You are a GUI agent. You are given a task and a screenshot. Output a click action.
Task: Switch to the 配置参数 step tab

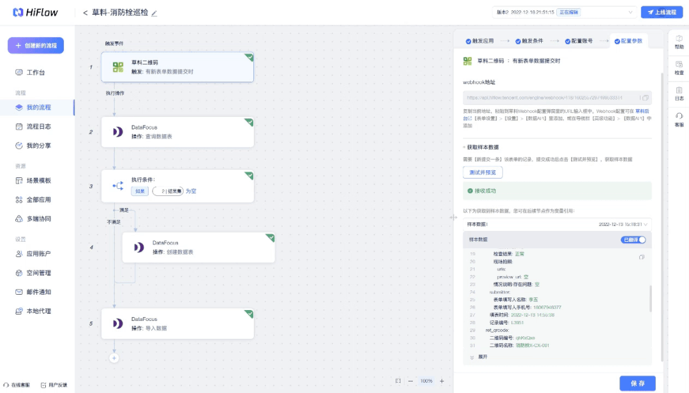[628, 41]
